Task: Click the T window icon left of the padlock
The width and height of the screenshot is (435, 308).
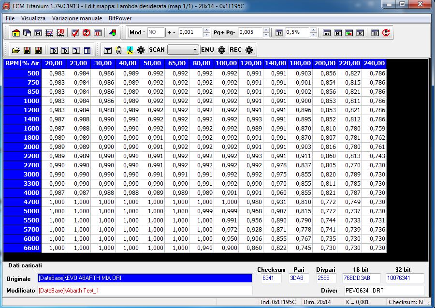Action: pos(108,50)
